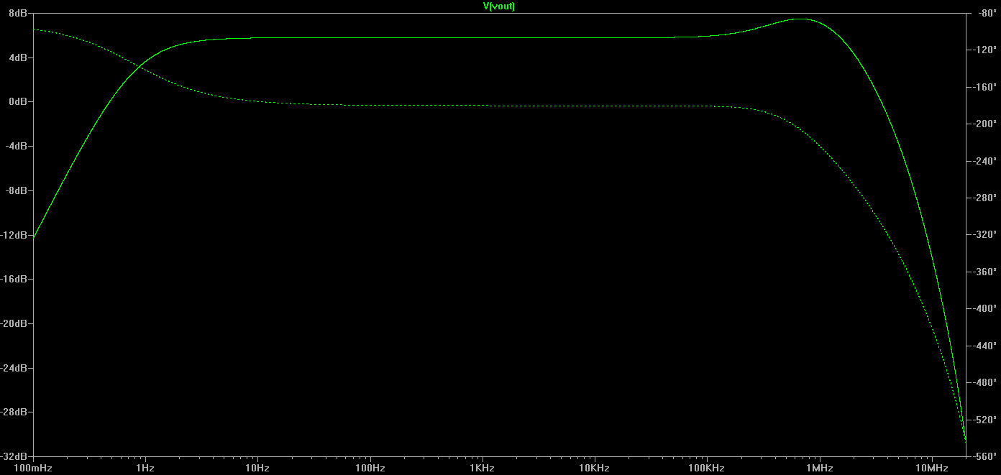Click the 10Hz frequency axis label

coord(257,468)
